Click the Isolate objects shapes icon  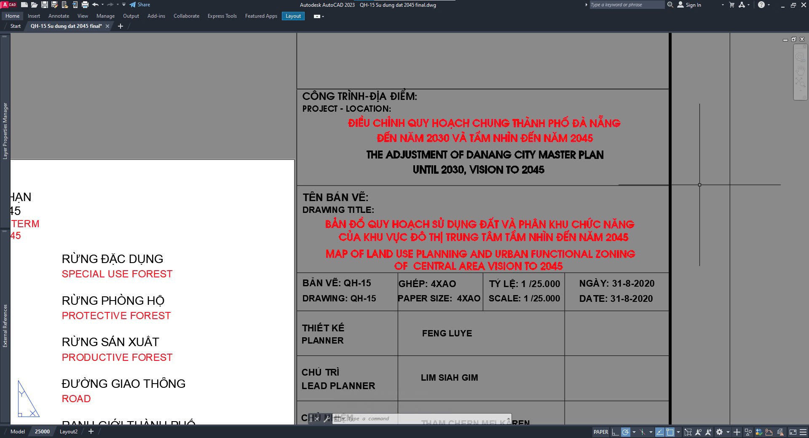point(748,432)
